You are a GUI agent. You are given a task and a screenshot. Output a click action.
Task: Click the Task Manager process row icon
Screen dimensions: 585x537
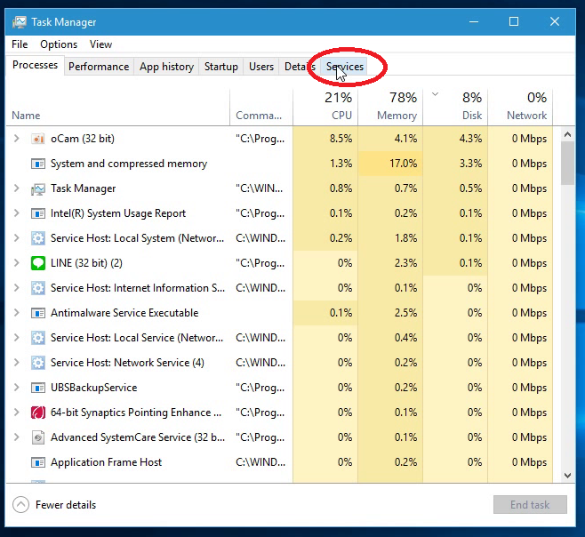click(37, 188)
